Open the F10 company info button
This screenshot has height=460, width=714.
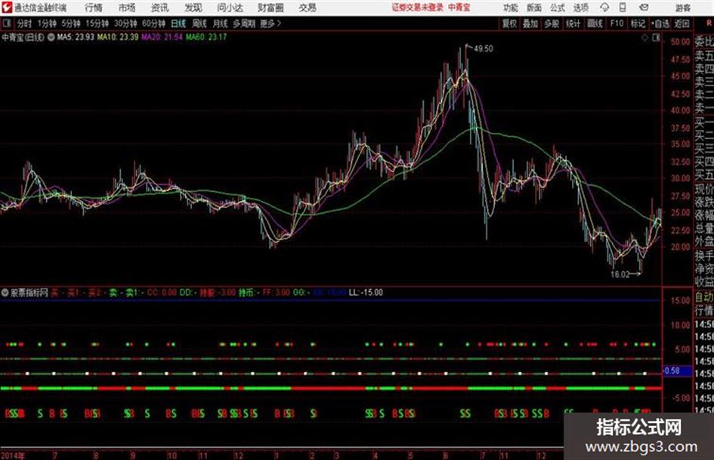pos(617,23)
